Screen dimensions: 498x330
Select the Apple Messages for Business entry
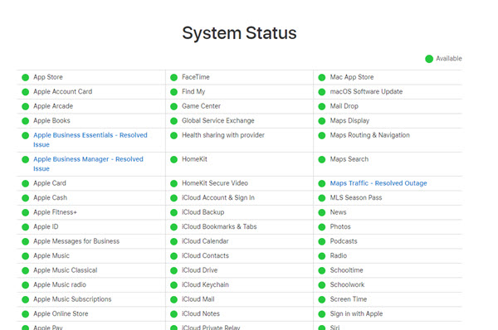[x=76, y=241]
